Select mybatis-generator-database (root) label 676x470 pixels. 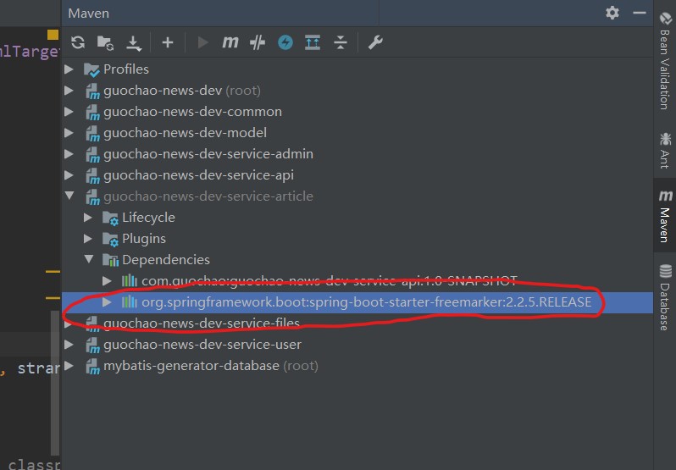tap(211, 366)
